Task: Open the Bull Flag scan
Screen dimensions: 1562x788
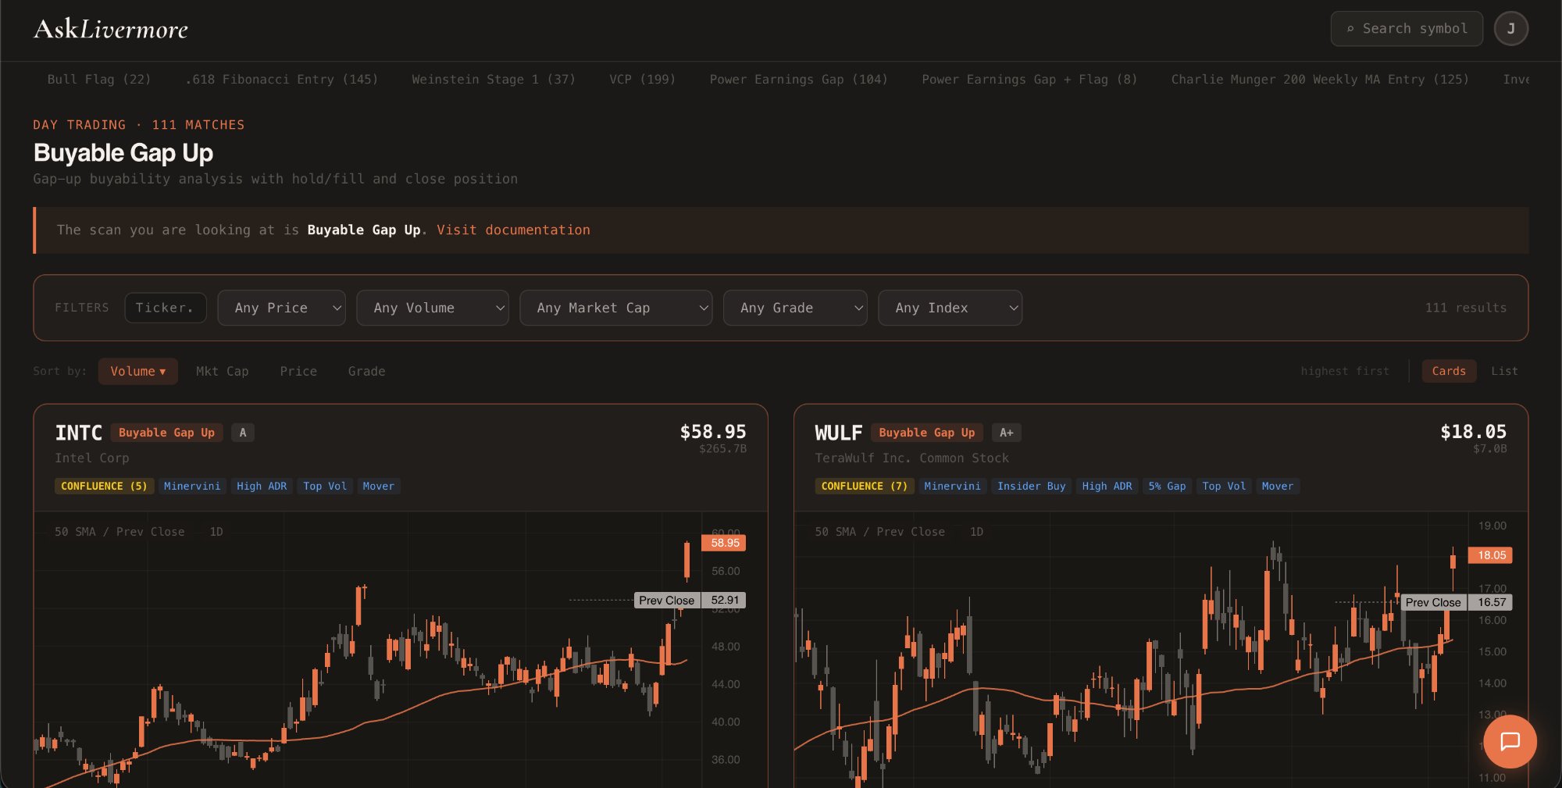Action: 98,79
